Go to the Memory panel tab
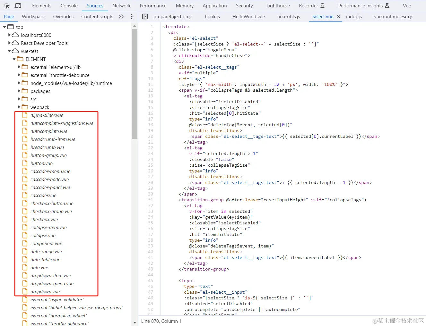The image size is (426, 326). [x=185, y=6]
